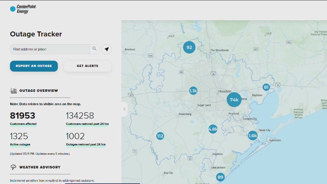Select the 74k outage cluster marker
327x184 pixels.
pos(234,100)
